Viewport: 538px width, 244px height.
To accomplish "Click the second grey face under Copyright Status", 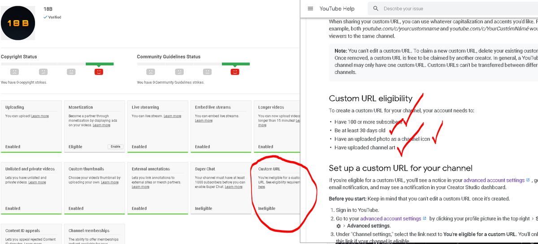I will coord(43,72).
